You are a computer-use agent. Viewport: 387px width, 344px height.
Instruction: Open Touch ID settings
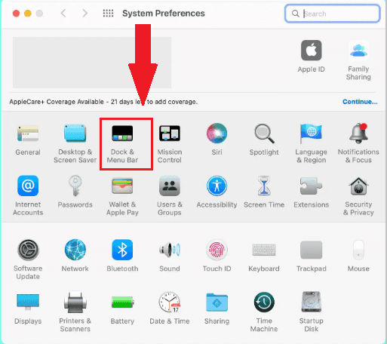(217, 250)
